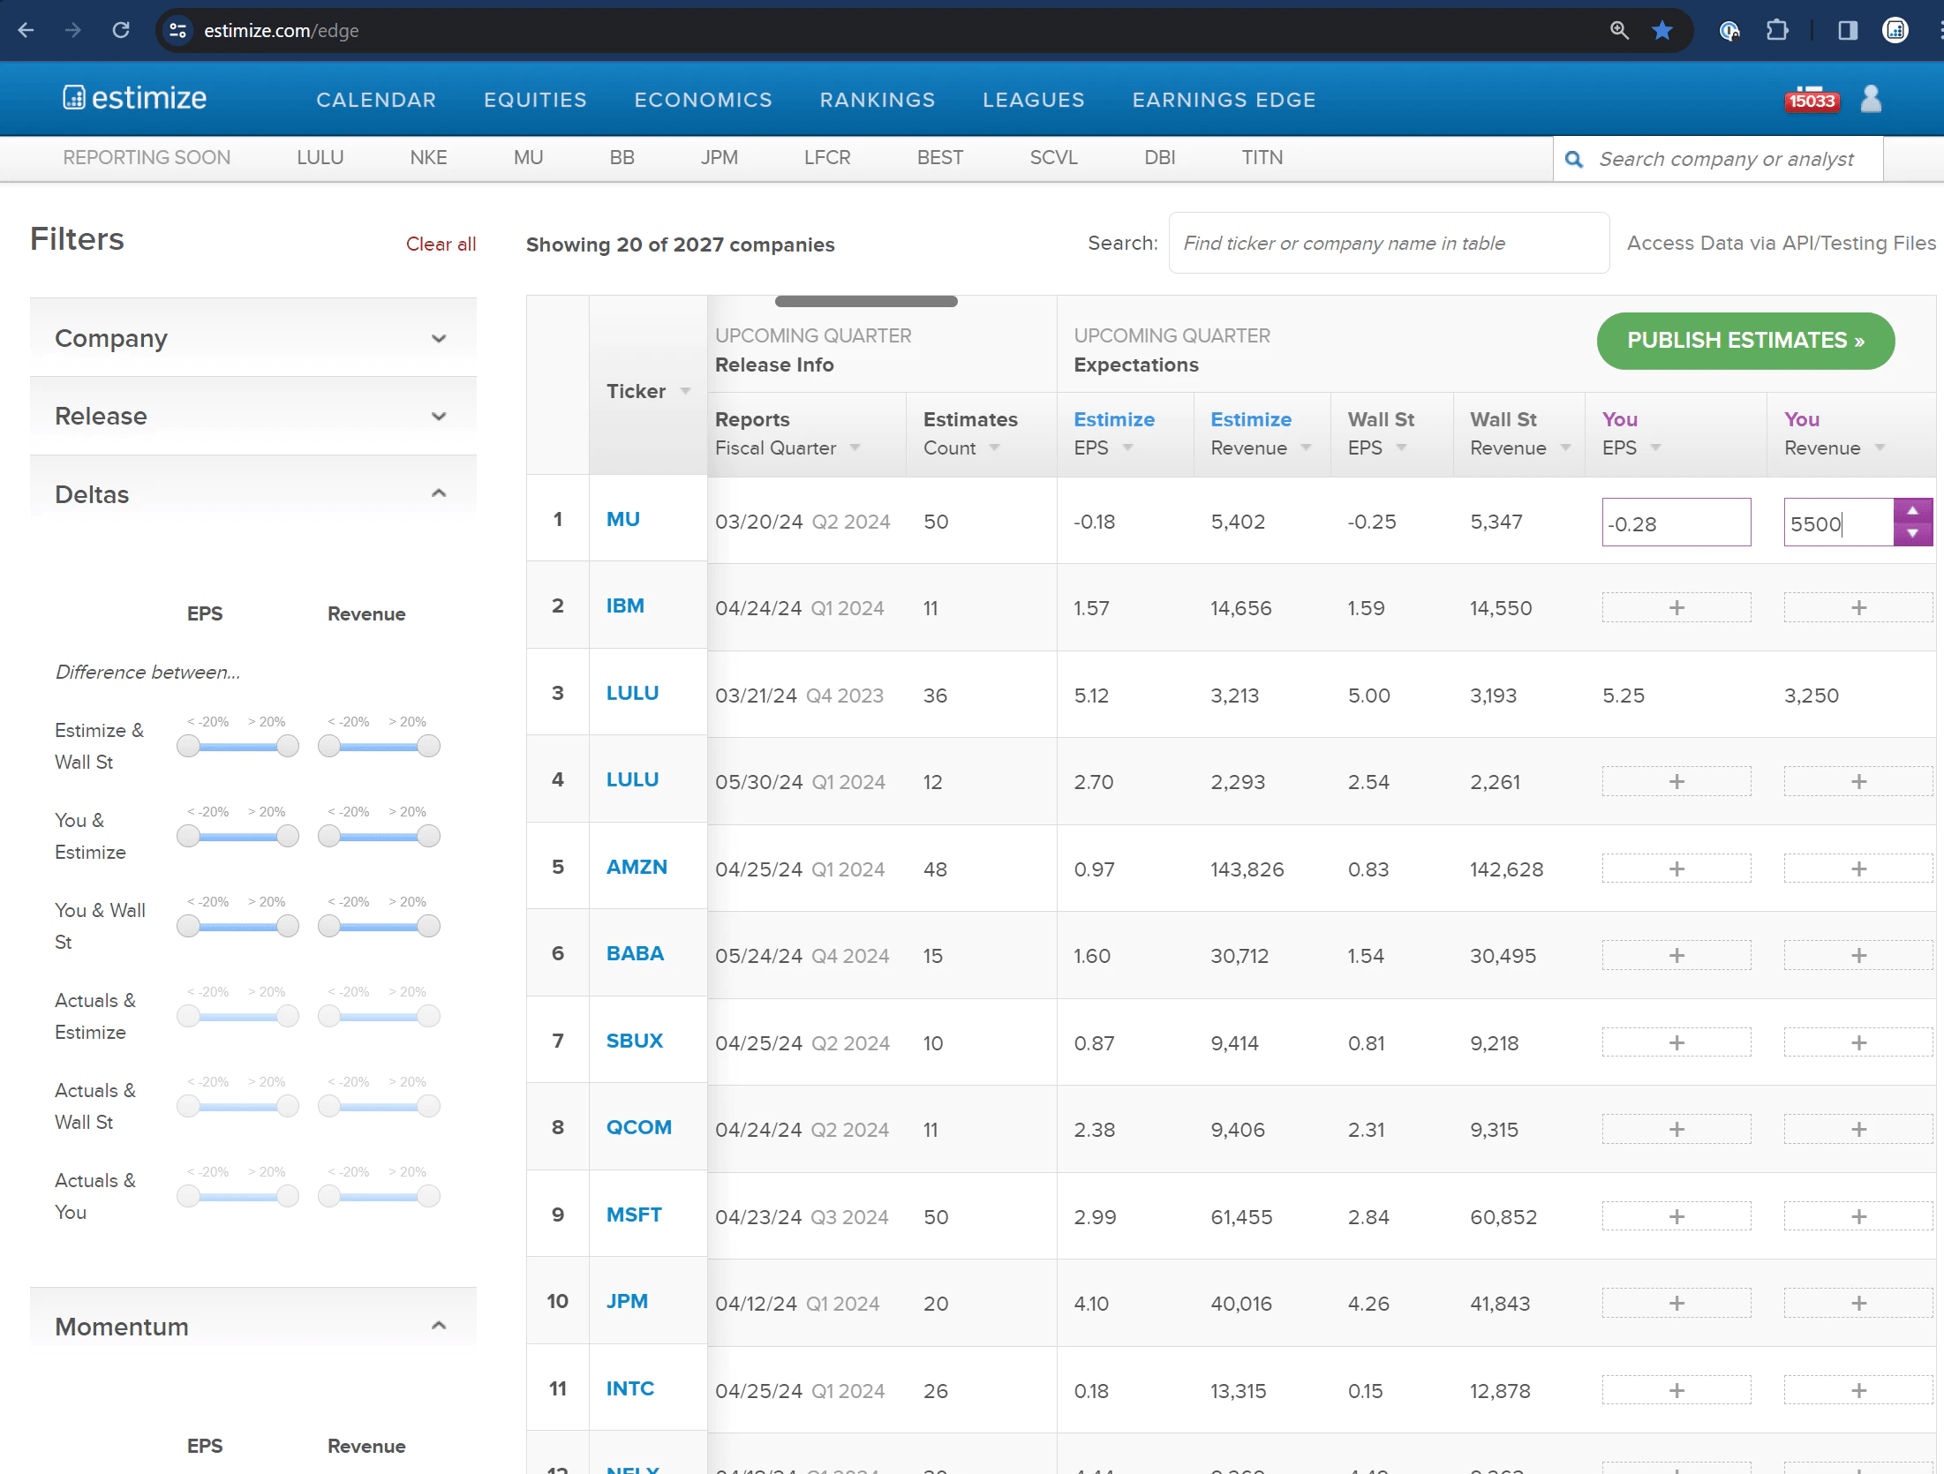This screenshot has height=1474, width=1944.
Task: Click Estimize & Wall St EPS slider left handle
Action: pyautogui.click(x=188, y=747)
